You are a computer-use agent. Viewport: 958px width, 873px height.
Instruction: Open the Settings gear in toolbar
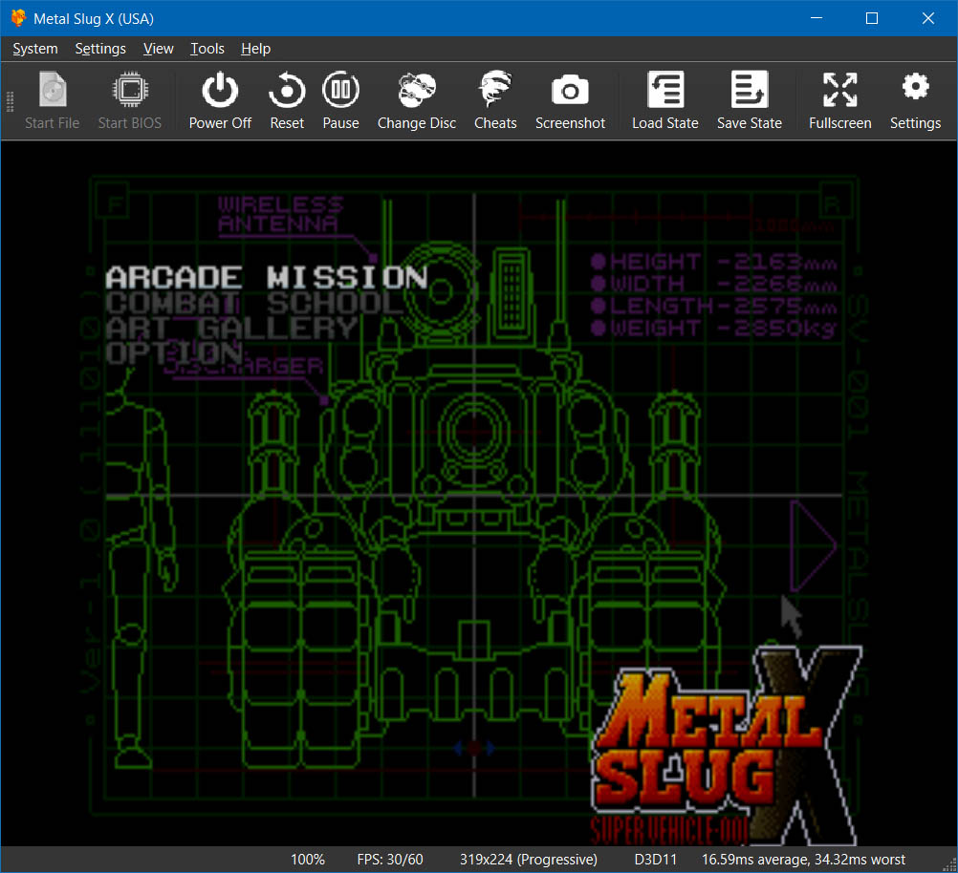click(x=915, y=100)
